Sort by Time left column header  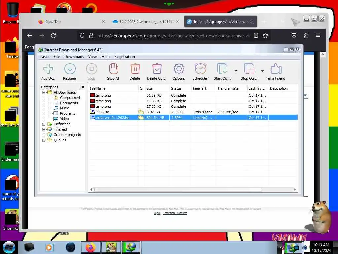(203, 88)
